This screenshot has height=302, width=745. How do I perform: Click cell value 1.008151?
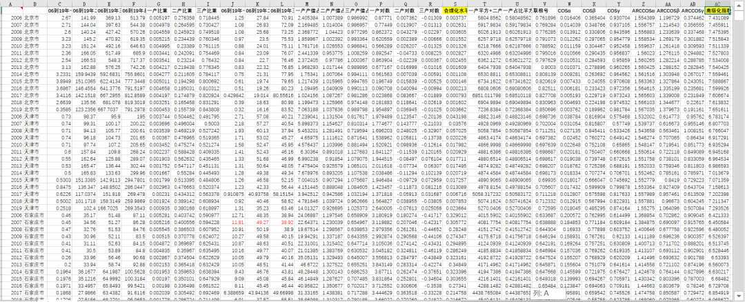[x=694, y=129]
